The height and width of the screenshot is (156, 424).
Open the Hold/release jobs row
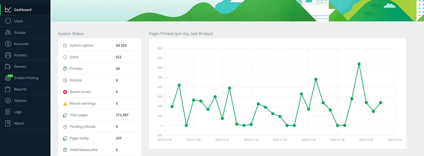pyautogui.click(x=100, y=150)
